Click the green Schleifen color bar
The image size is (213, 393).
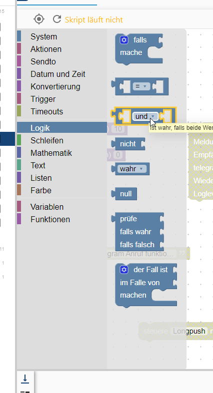19,140
